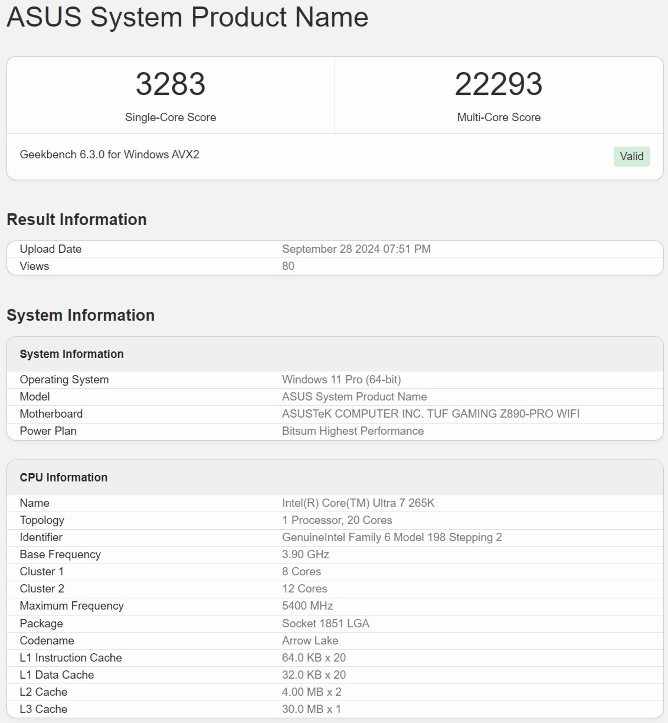Click the L1 Instruction Cache row label
The height and width of the screenshot is (723, 668).
[x=71, y=658]
